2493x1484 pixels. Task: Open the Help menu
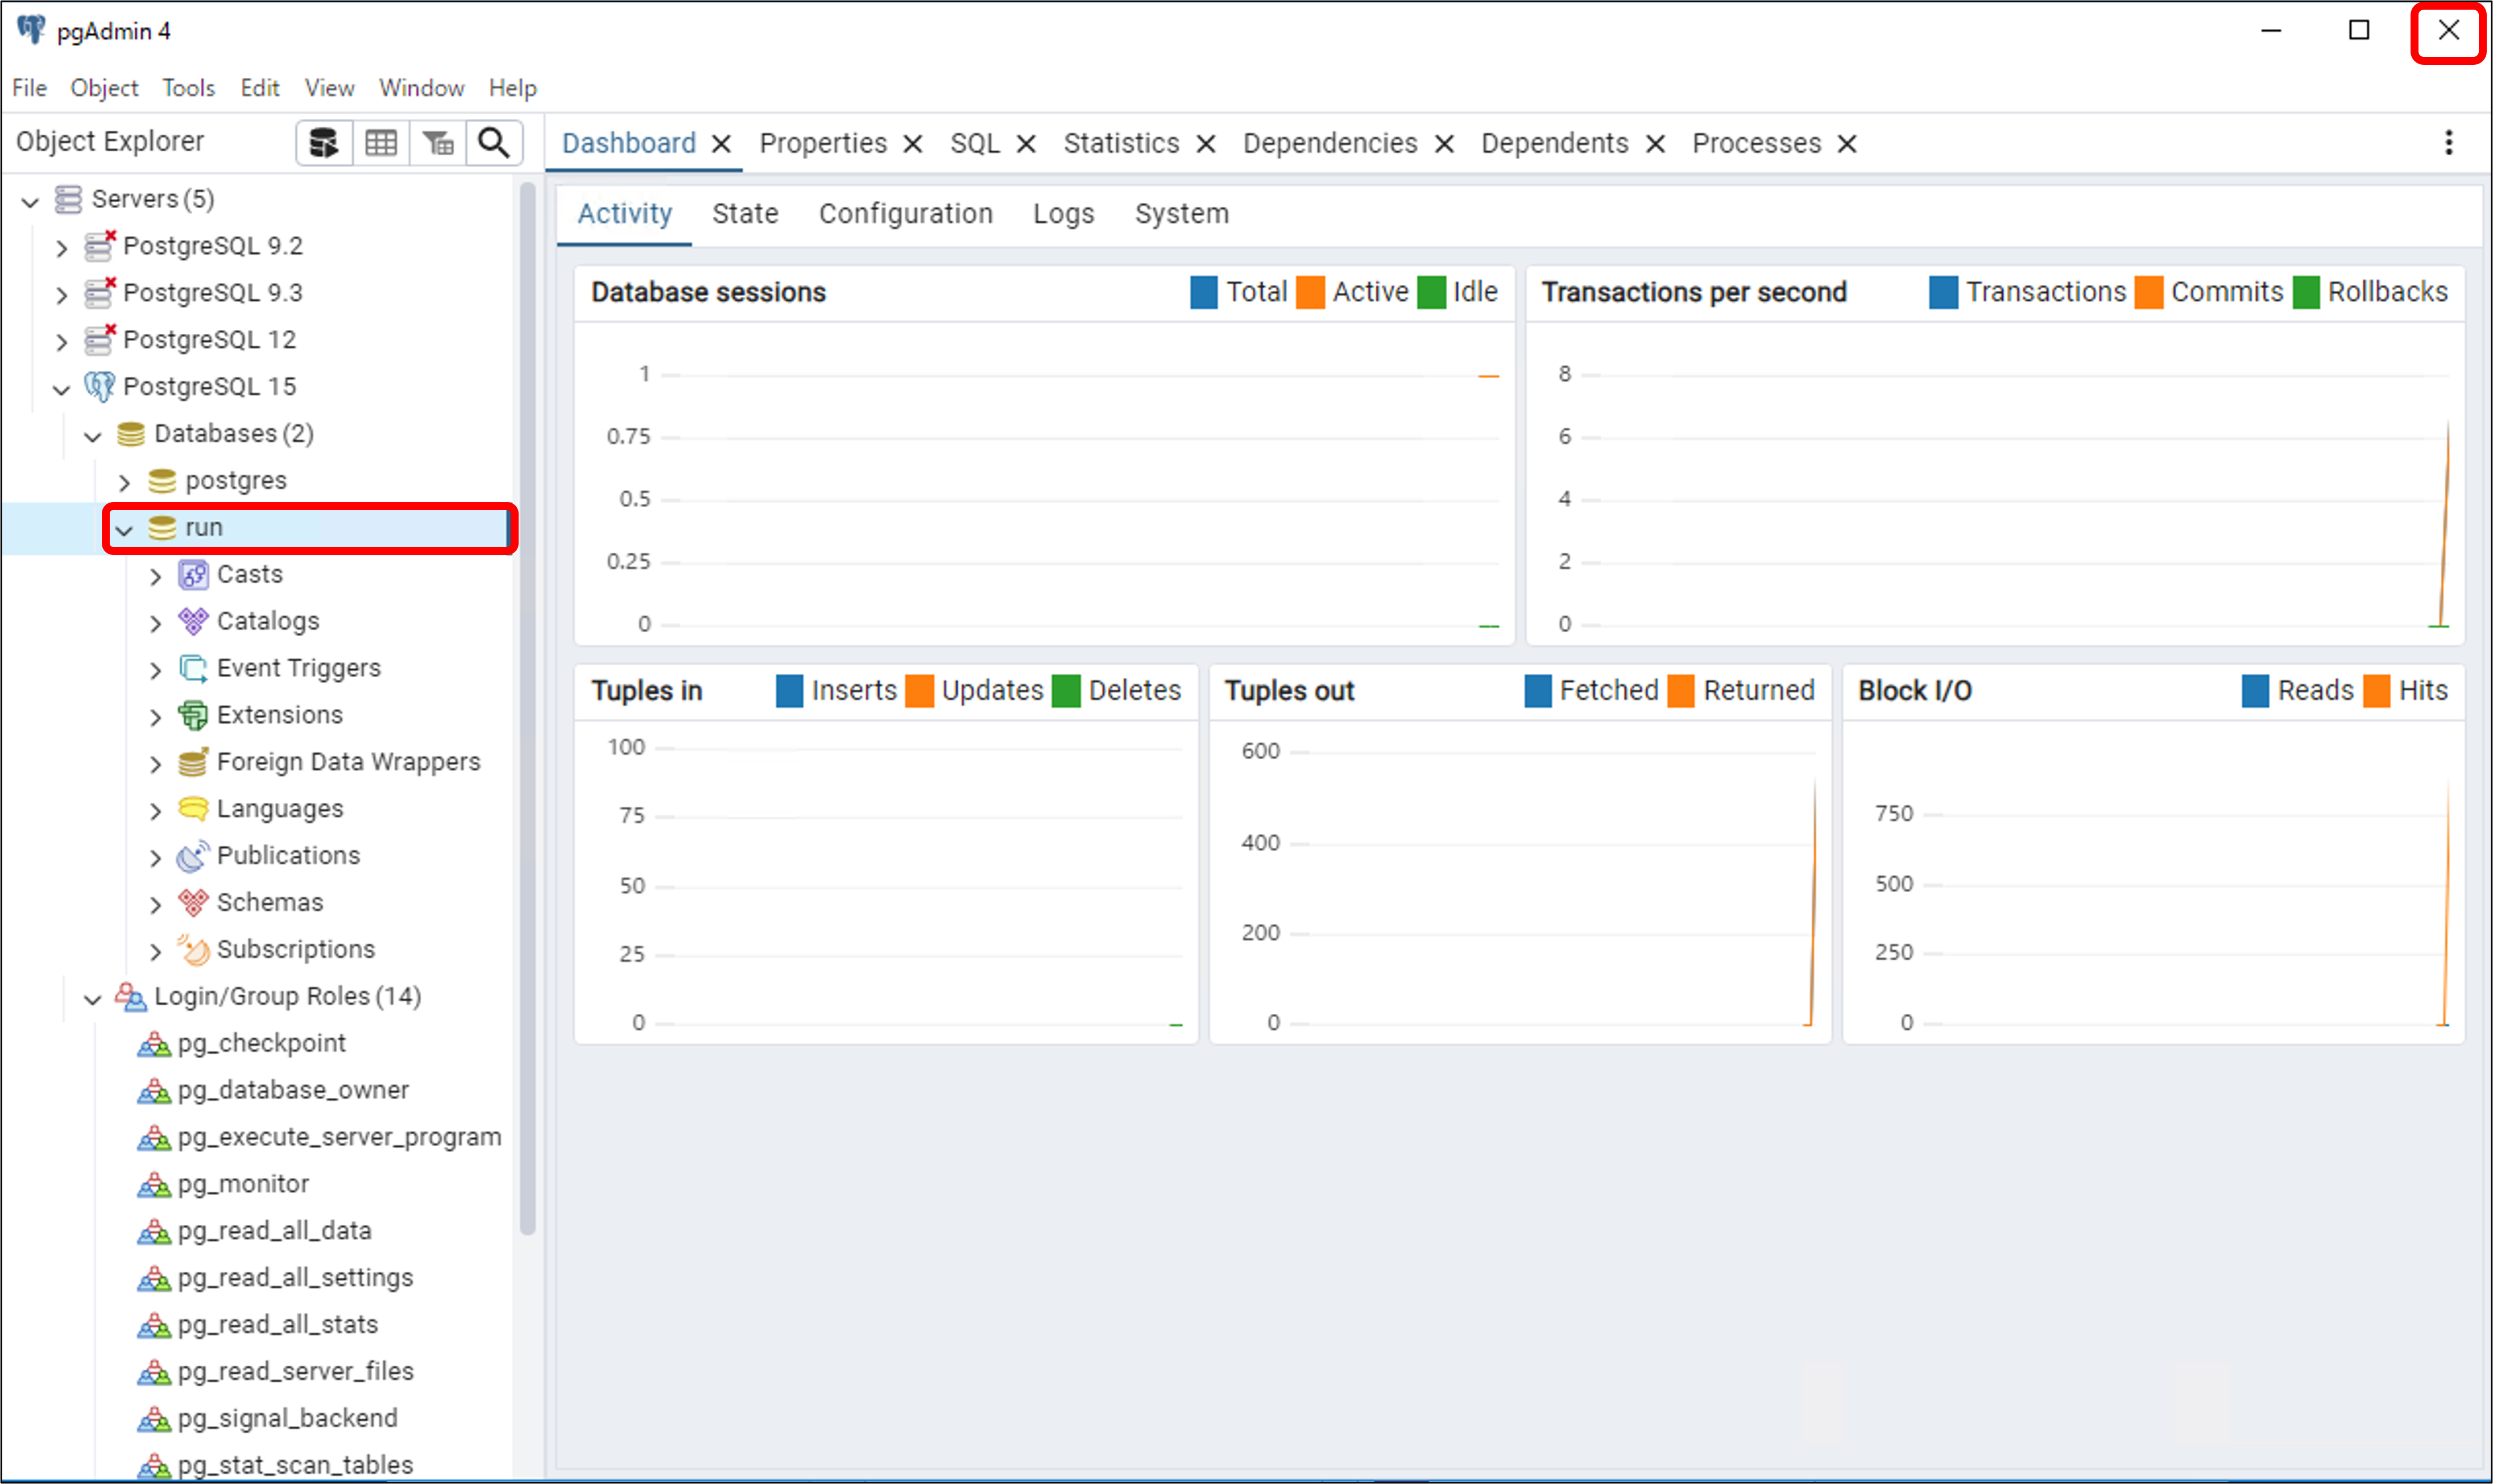pyautogui.click(x=512, y=88)
